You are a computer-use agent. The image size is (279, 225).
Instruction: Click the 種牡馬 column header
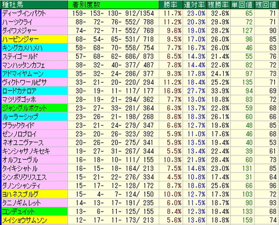35,5
